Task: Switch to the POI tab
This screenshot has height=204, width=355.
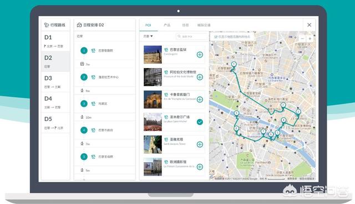Action: (x=148, y=25)
